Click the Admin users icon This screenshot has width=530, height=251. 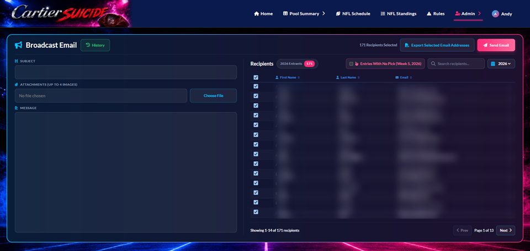[458, 14]
